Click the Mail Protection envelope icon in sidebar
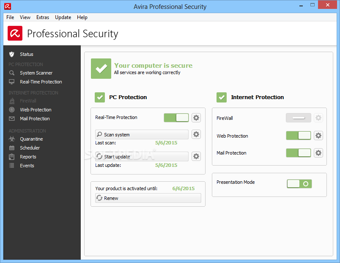Screen dimensions: 340x263 tap(12, 119)
